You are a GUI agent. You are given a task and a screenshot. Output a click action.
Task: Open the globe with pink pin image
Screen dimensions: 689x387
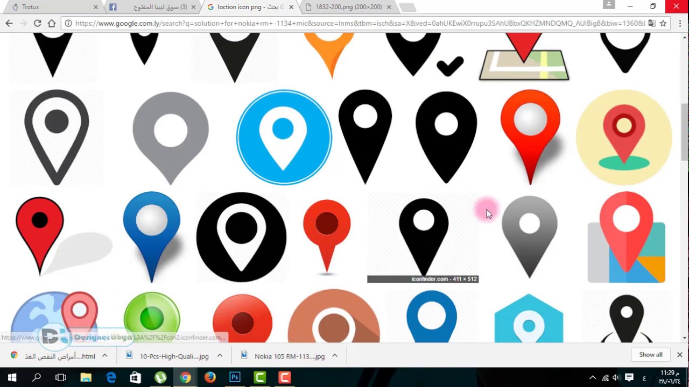click(54, 317)
